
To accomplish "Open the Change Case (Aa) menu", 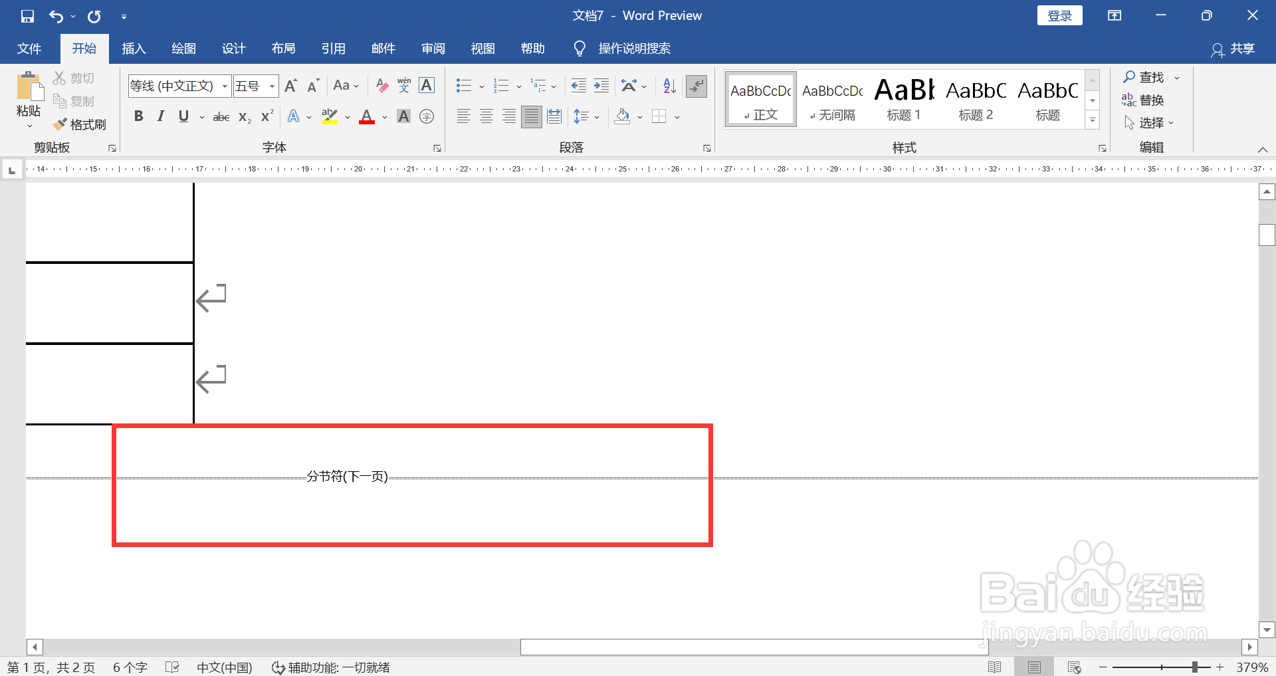I will coord(346,86).
